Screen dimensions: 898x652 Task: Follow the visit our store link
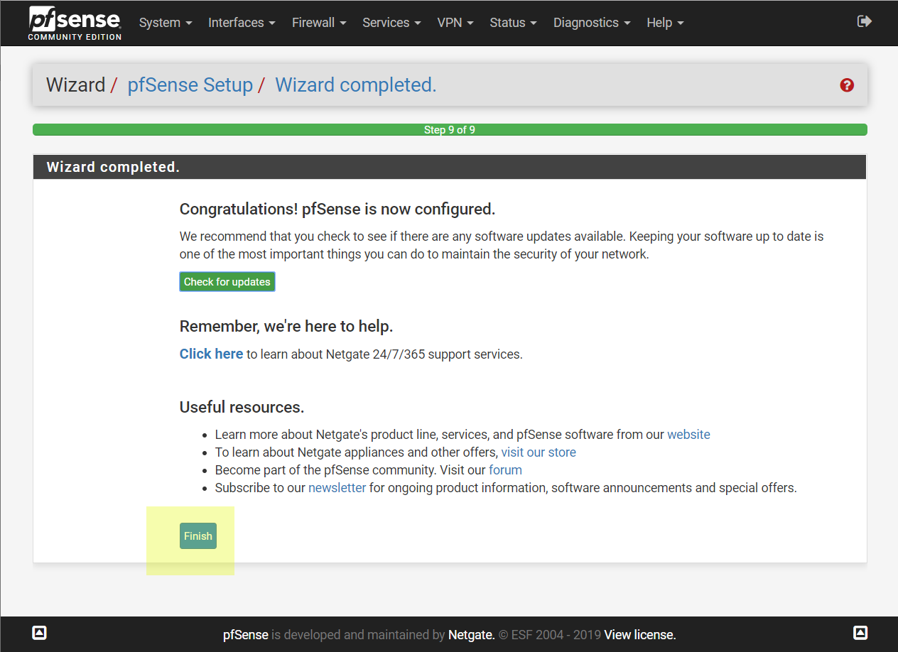point(539,452)
